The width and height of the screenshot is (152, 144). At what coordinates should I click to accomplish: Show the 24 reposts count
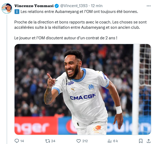coord(53,141)
